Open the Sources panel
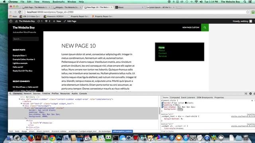 (x=37, y=94)
